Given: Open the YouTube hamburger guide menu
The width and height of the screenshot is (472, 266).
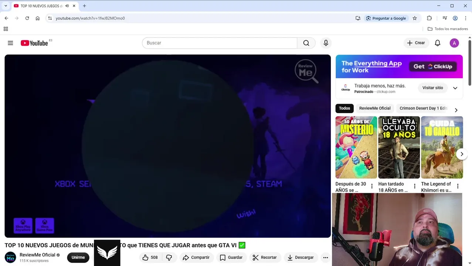Looking at the screenshot, I should click(10, 43).
